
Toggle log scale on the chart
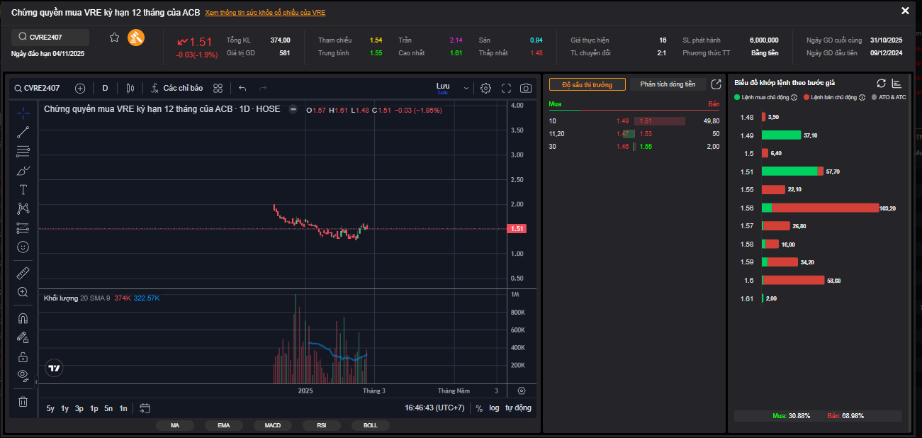pyautogui.click(x=494, y=408)
